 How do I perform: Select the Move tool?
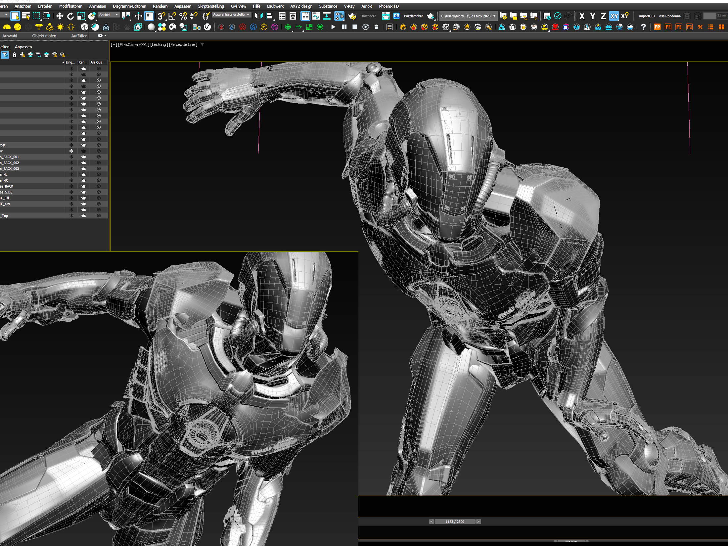[60, 16]
